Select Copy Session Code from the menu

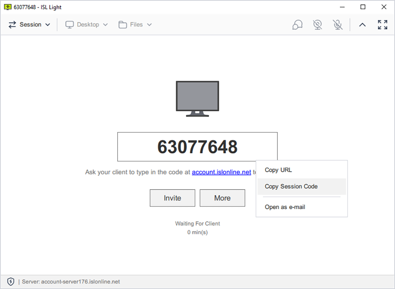pyautogui.click(x=291, y=186)
